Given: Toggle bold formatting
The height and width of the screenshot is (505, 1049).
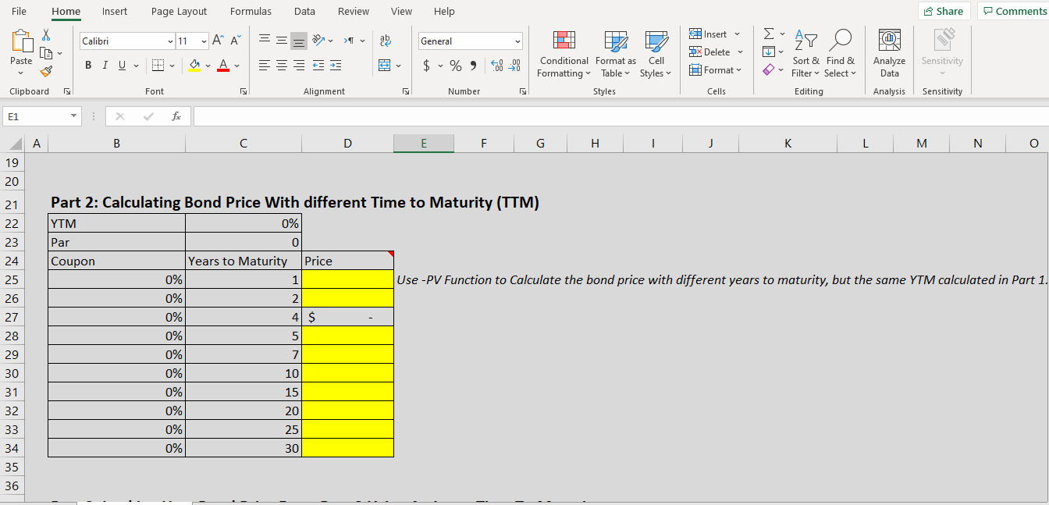Looking at the screenshot, I should tap(88, 65).
